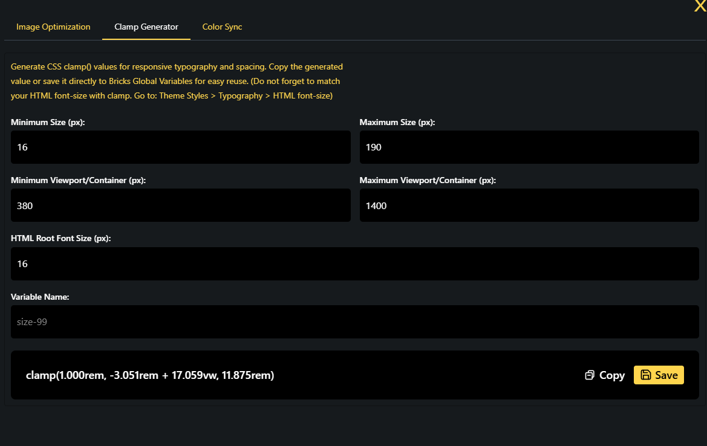Image resolution: width=707 pixels, height=446 pixels.
Task: Click the HTML Root Font Size input
Action: (x=354, y=263)
